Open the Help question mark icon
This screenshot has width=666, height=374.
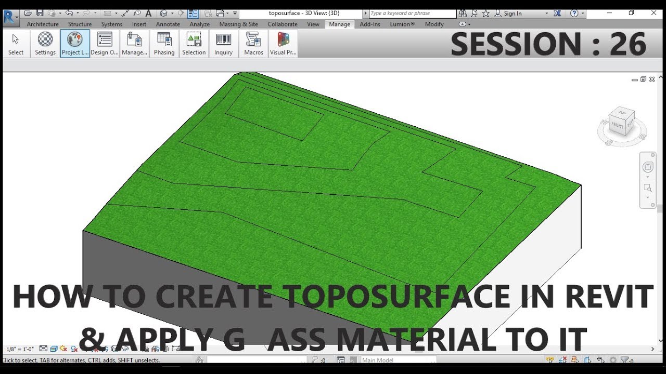click(x=574, y=14)
